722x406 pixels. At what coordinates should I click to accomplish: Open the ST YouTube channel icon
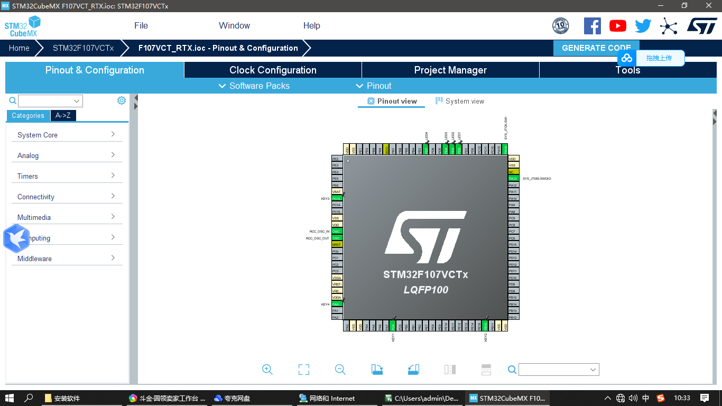[618, 26]
